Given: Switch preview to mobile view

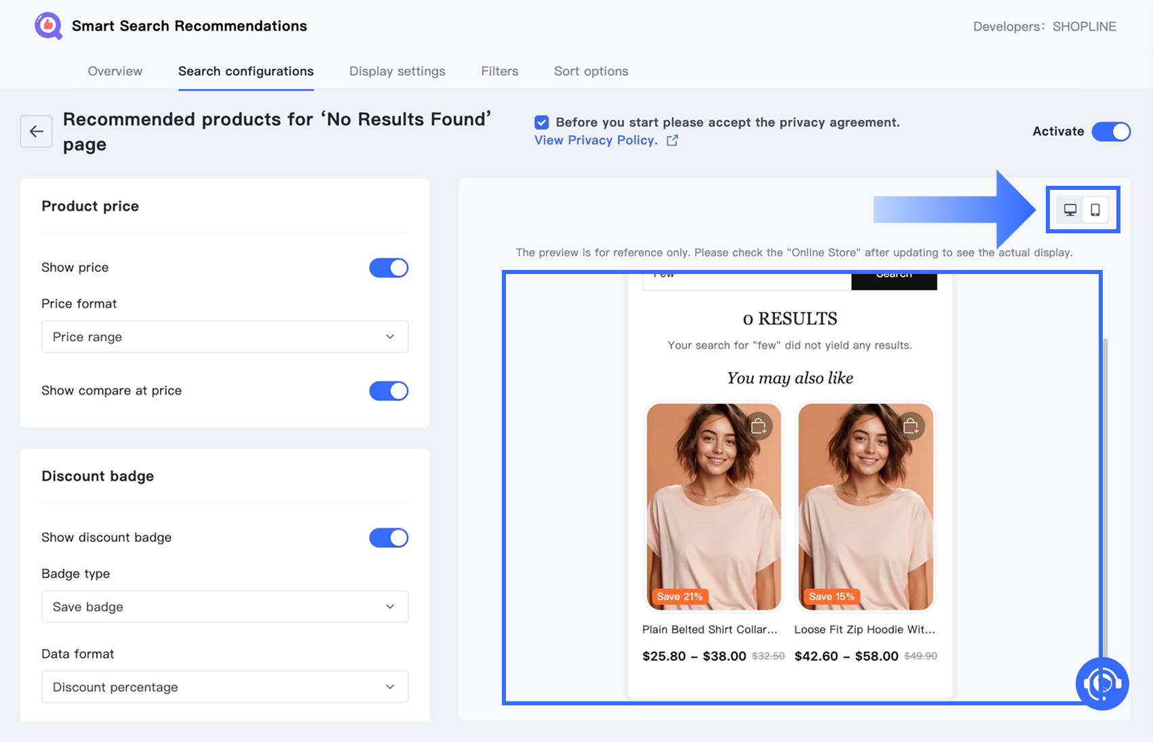Looking at the screenshot, I should pos(1095,210).
